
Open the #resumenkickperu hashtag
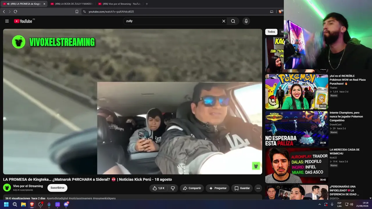[104, 199]
